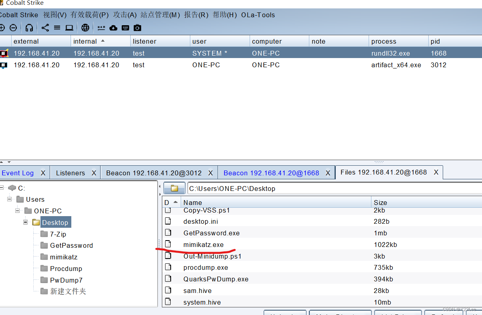482x315 pixels.
Task: Sort sessions by the pid column header
Action: [x=455, y=41]
